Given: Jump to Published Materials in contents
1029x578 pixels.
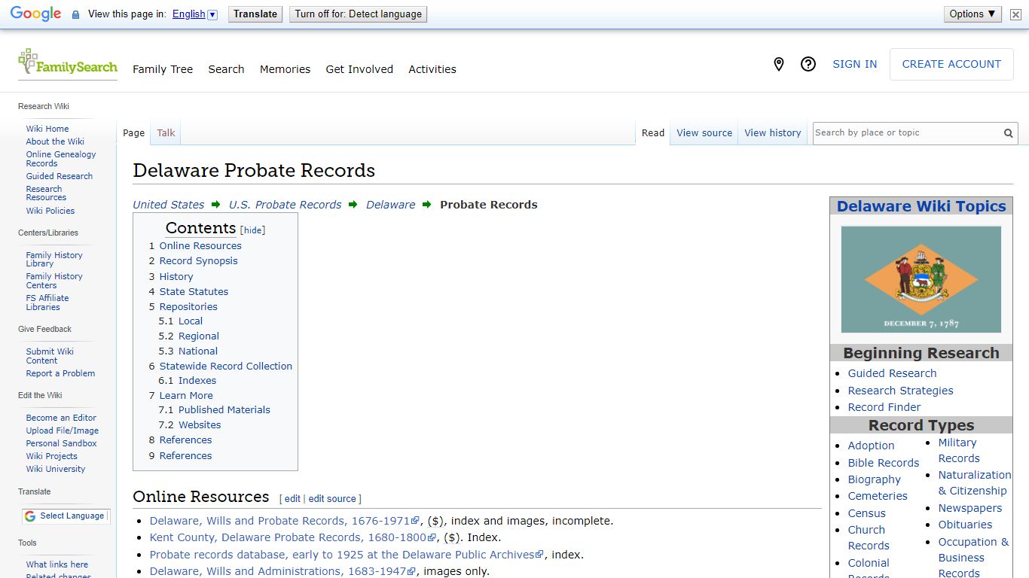Looking at the screenshot, I should pos(224,410).
